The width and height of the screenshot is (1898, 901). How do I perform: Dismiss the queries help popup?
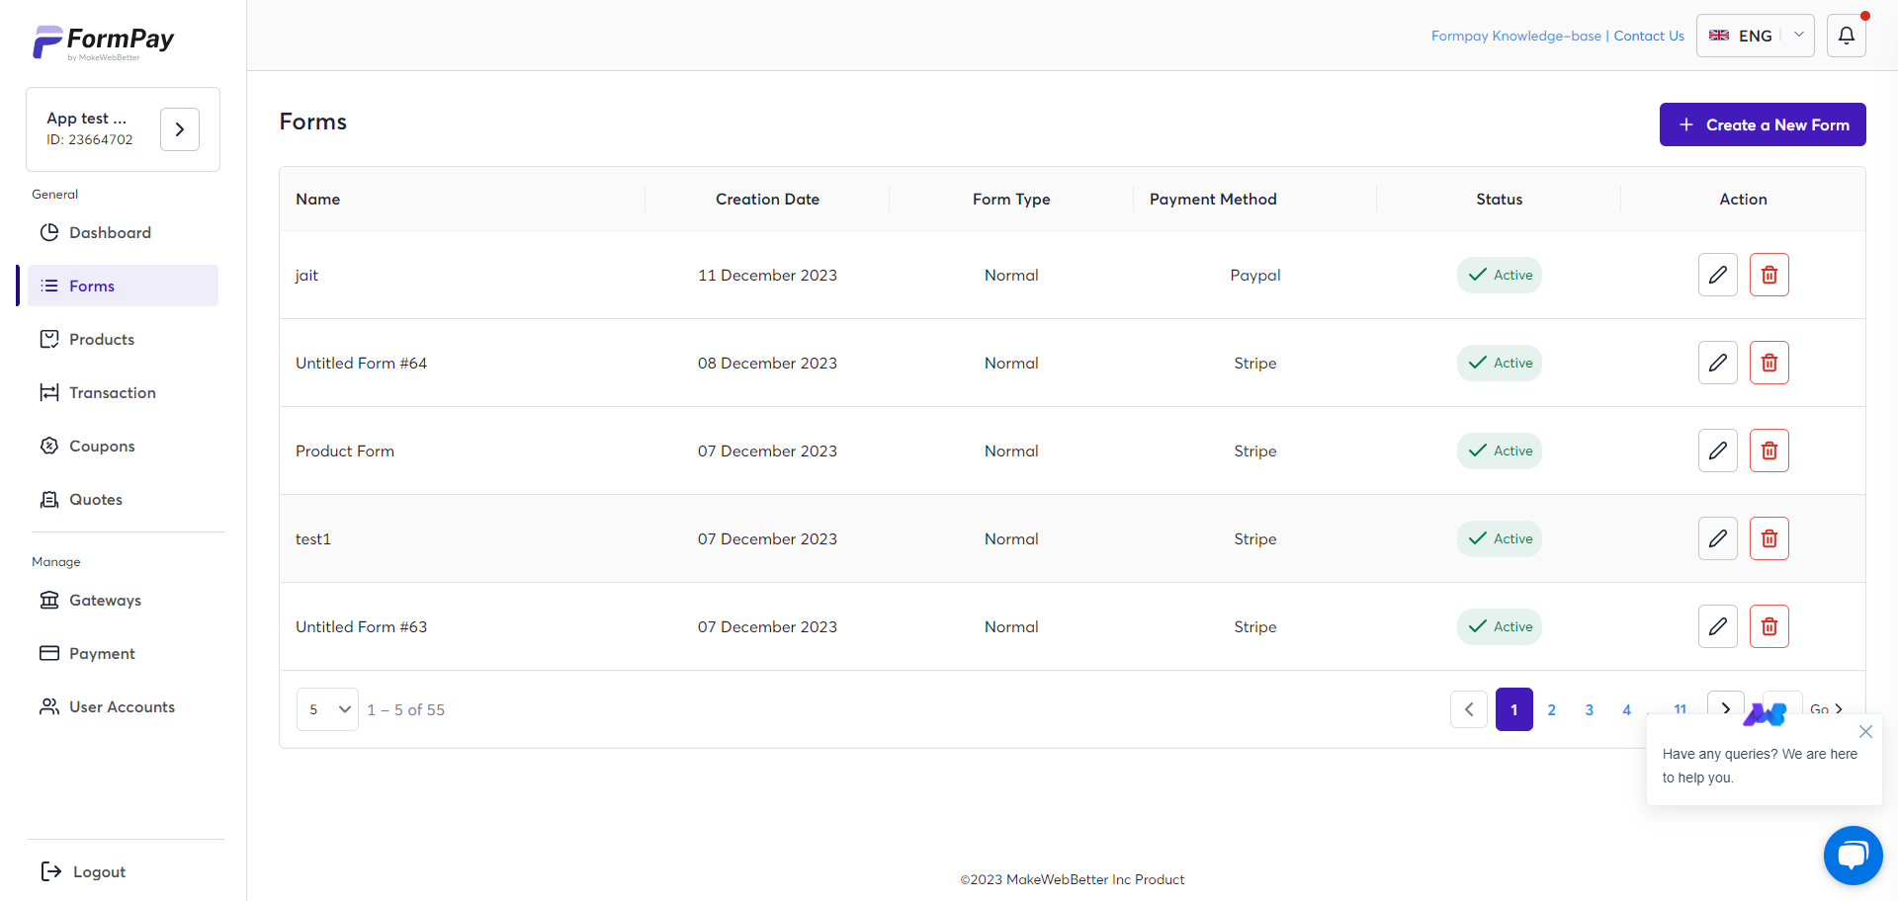(1866, 732)
